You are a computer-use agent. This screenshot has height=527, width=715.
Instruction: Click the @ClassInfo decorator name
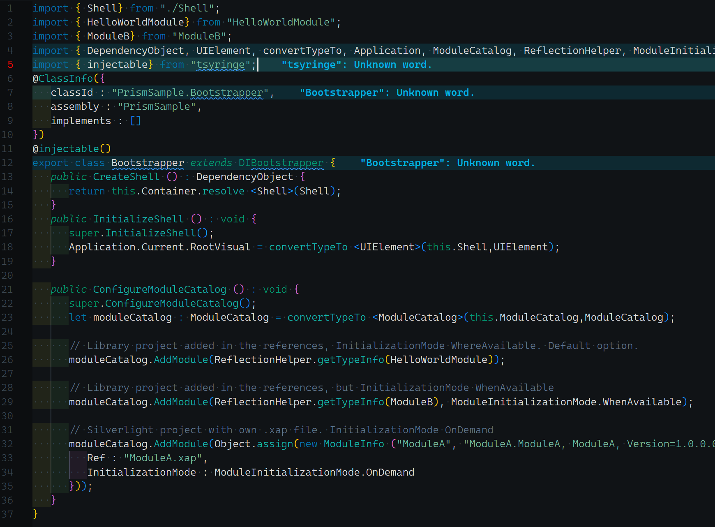(66, 79)
